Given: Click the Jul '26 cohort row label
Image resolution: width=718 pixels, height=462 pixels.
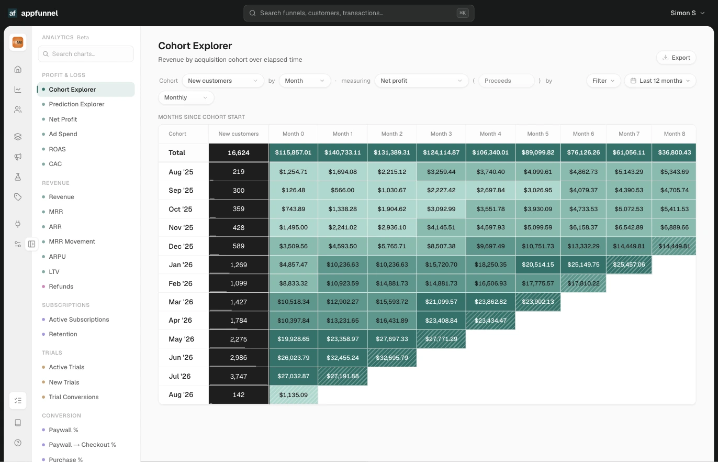Looking at the screenshot, I should pyautogui.click(x=184, y=376).
